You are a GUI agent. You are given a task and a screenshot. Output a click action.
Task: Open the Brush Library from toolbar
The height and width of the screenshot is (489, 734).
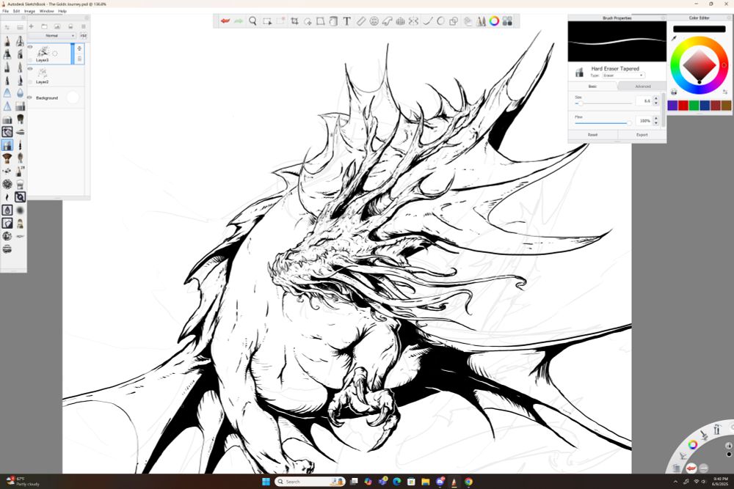click(x=481, y=21)
